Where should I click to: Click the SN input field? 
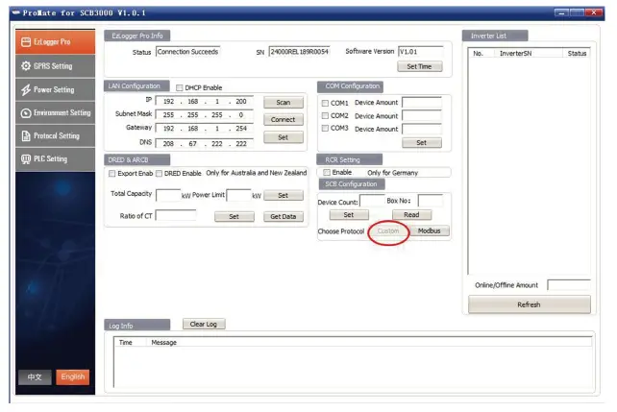[300, 52]
